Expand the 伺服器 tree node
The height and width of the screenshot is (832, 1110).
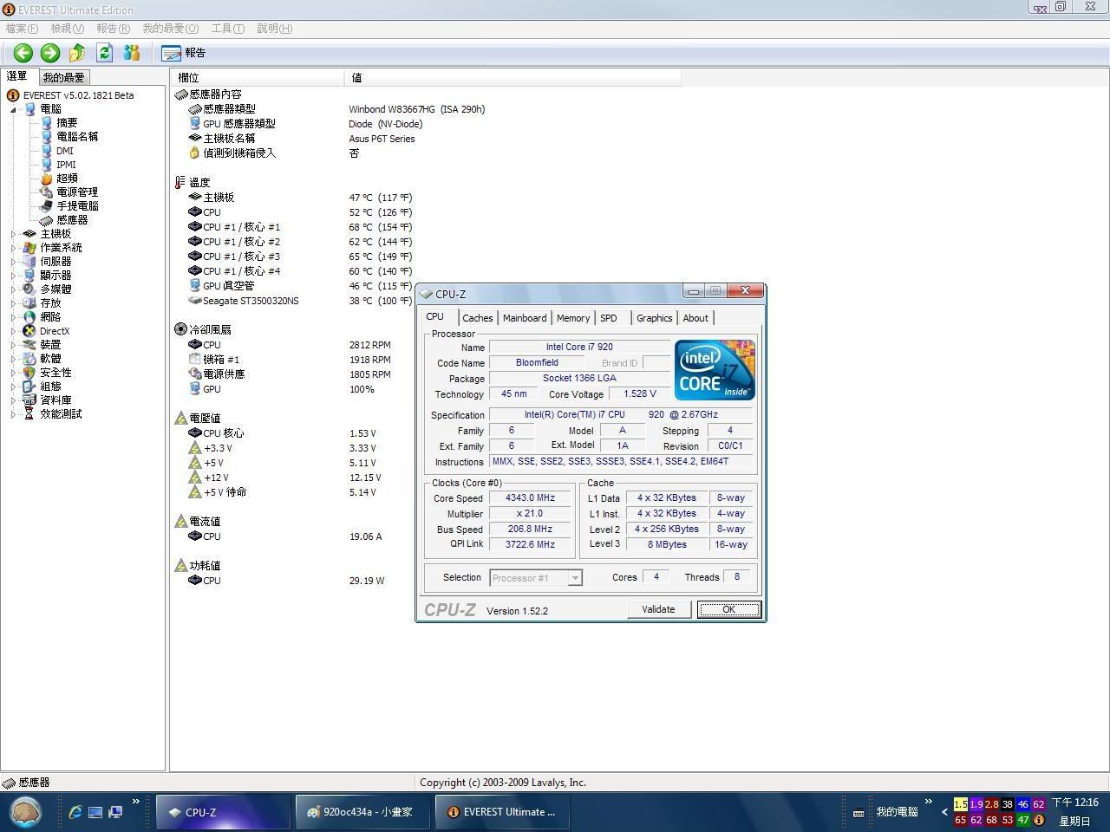tap(13, 262)
